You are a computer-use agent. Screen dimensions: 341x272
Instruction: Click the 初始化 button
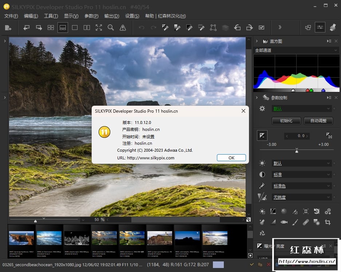286,121
